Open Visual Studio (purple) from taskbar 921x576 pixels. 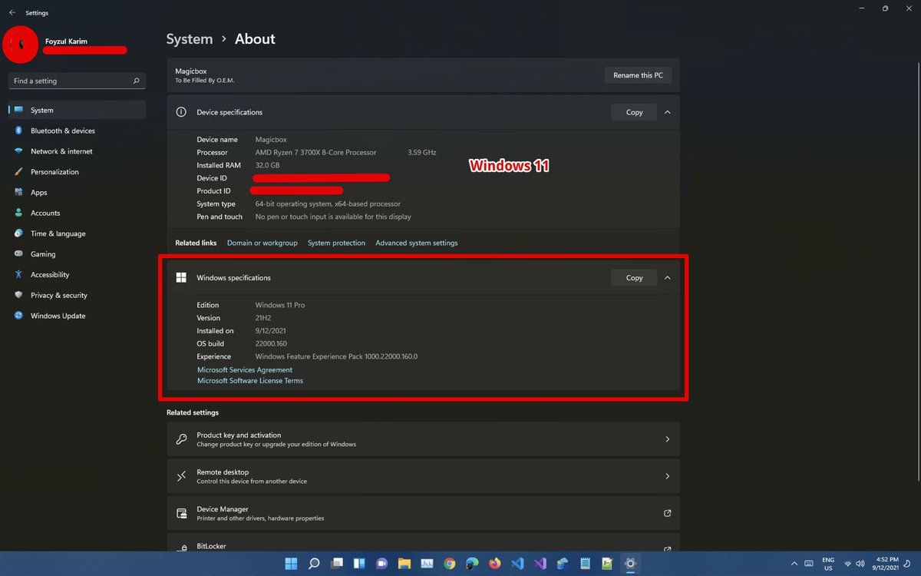pos(540,564)
